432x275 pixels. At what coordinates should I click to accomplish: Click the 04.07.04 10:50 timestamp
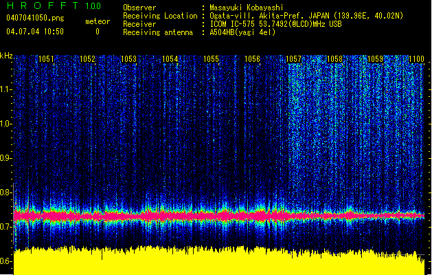click(34, 32)
